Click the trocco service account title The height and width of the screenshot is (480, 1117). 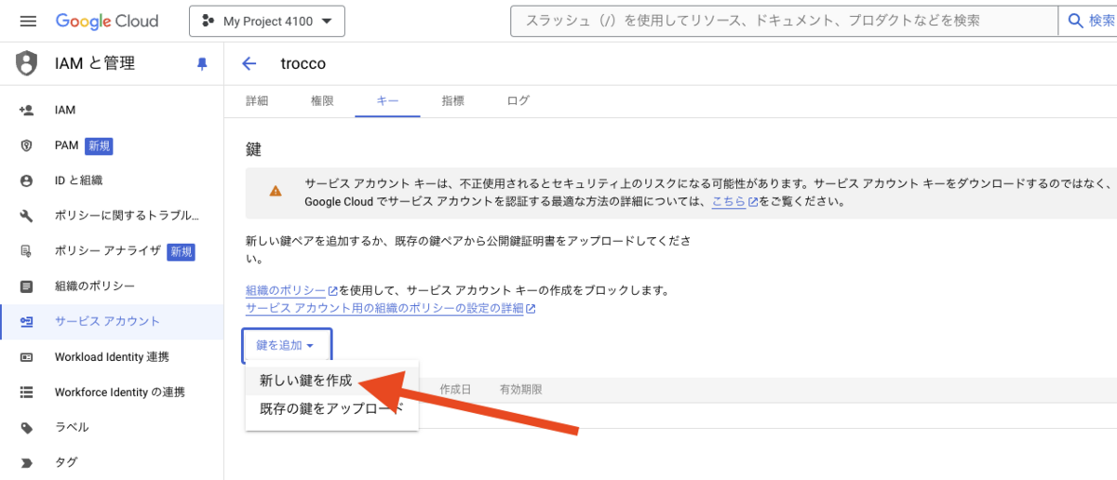[x=303, y=63]
